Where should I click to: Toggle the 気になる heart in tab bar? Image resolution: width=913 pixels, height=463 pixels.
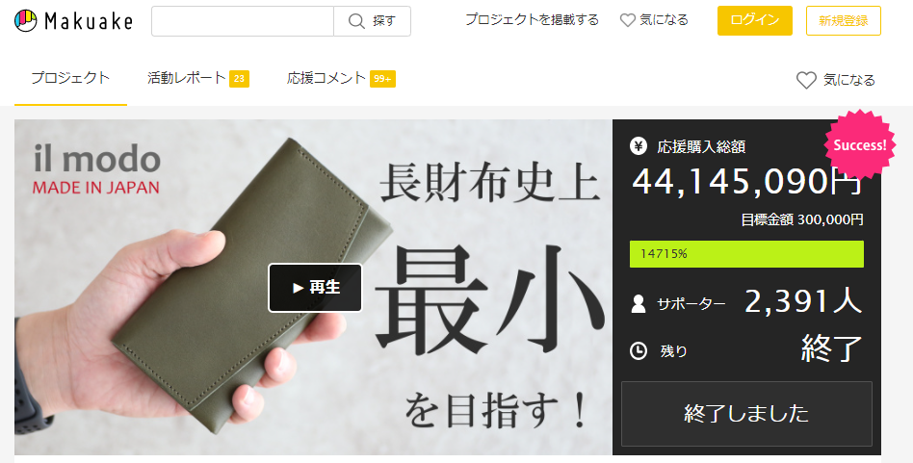pos(836,80)
